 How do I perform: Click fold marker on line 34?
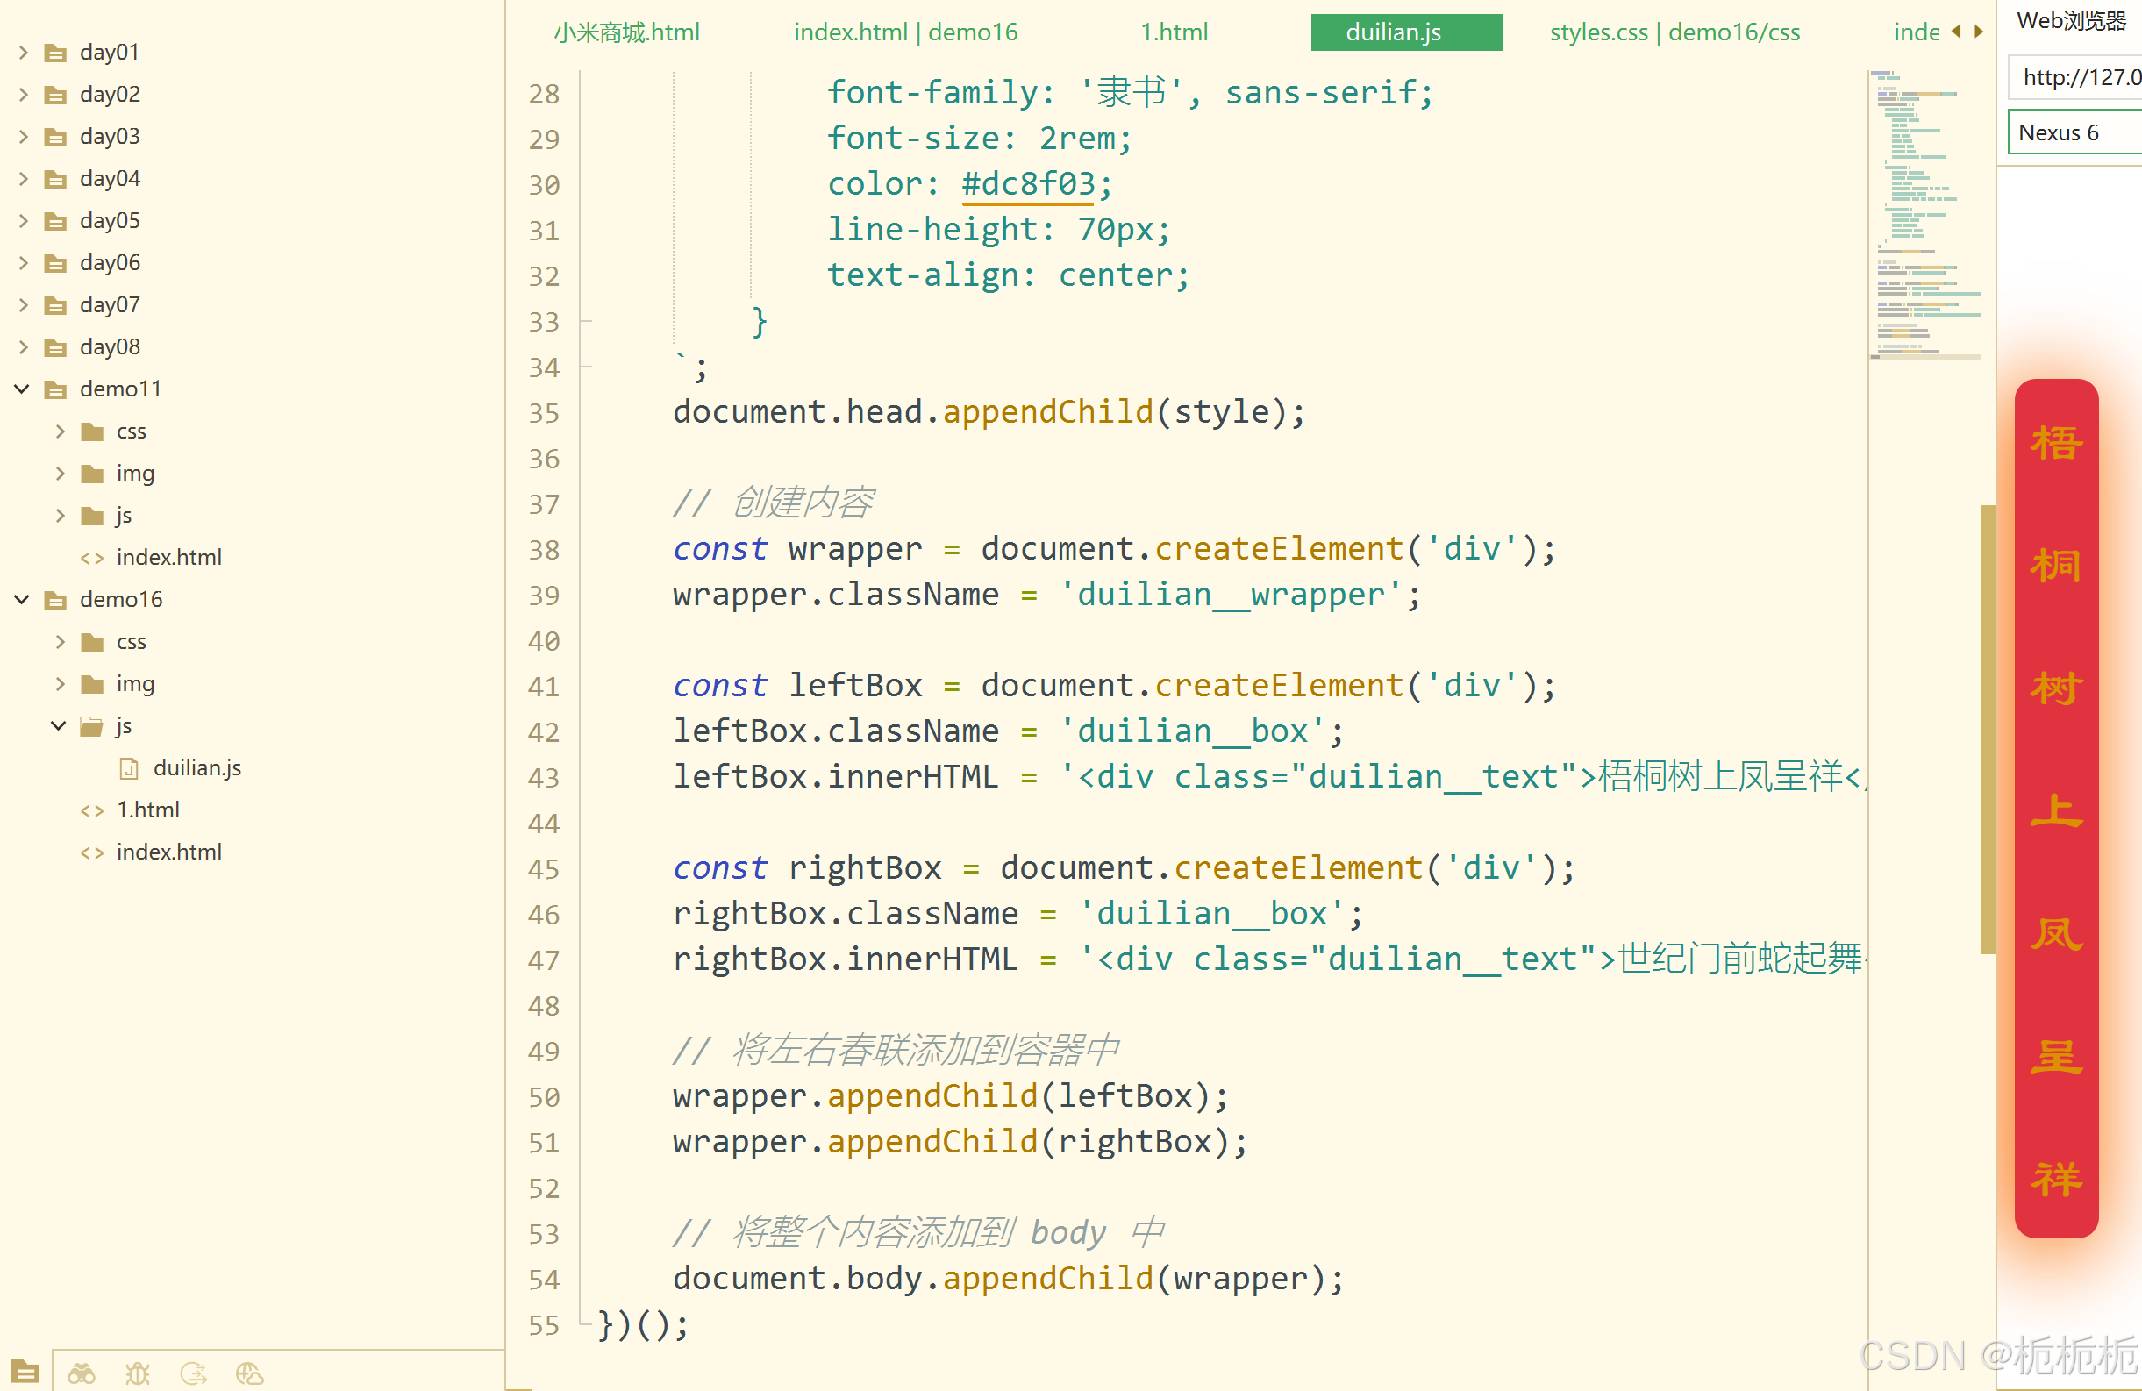586,367
